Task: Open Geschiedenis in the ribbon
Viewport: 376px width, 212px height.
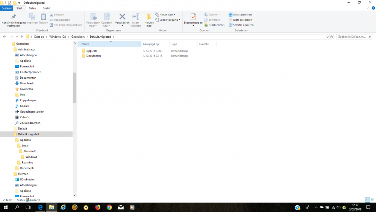Action: (214, 25)
